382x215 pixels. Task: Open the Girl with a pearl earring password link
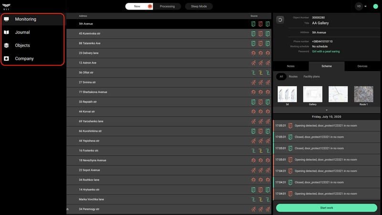pyautogui.click(x=326, y=52)
